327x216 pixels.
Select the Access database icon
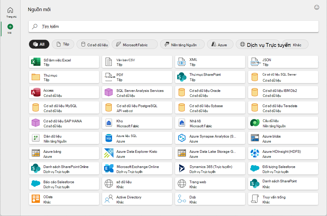tap(36, 92)
